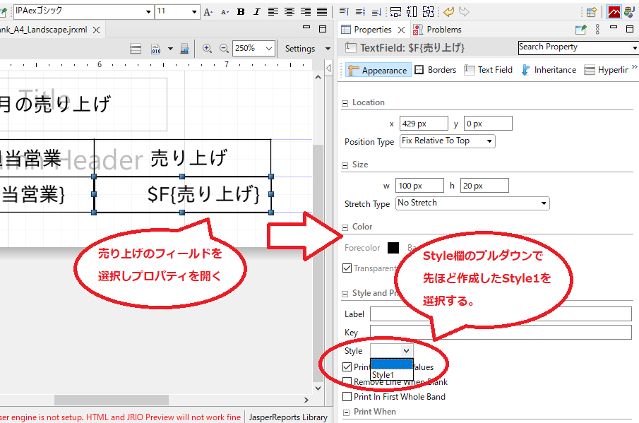Screen dimensions: 639x423
Task: Select the $F{売り上げ} text field on canvas
Action: pyautogui.click(x=183, y=194)
